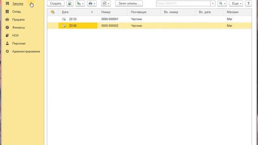Focus the Поиск (Ctrl+F) search field

(183, 4)
